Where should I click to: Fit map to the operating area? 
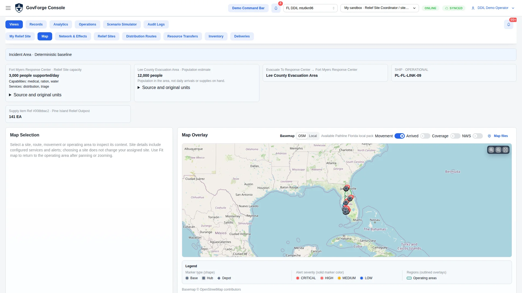point(505,150)
